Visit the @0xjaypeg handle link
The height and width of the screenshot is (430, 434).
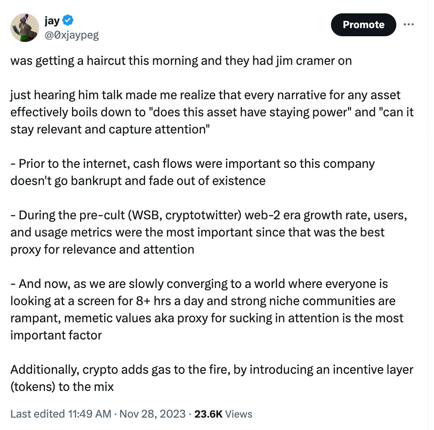pyautogui.click(x=72, y=35)
